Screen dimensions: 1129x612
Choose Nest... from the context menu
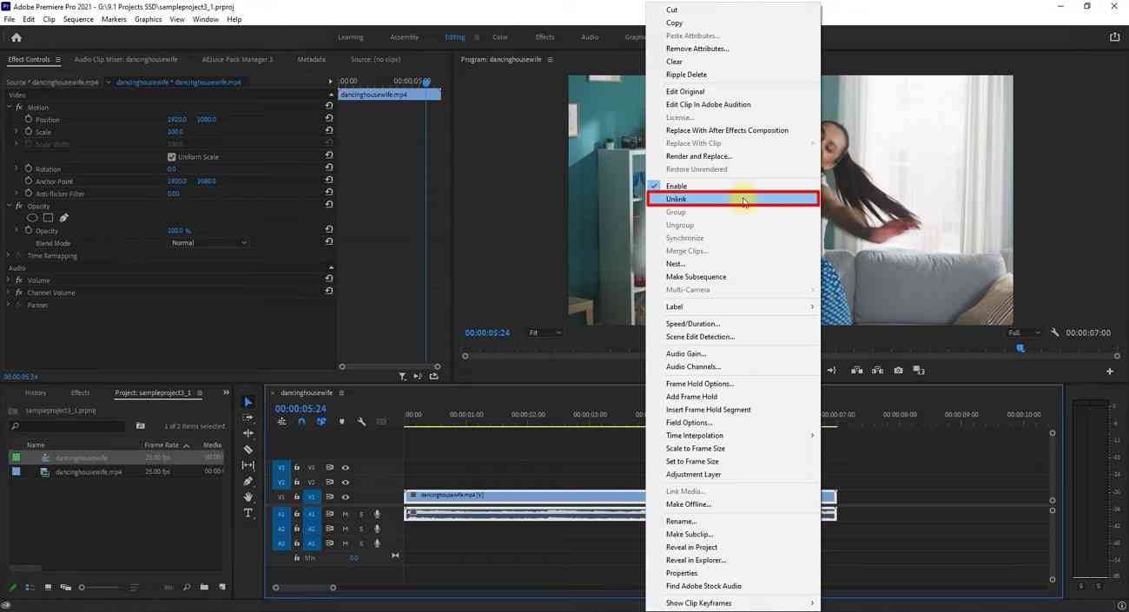[733, 264]
